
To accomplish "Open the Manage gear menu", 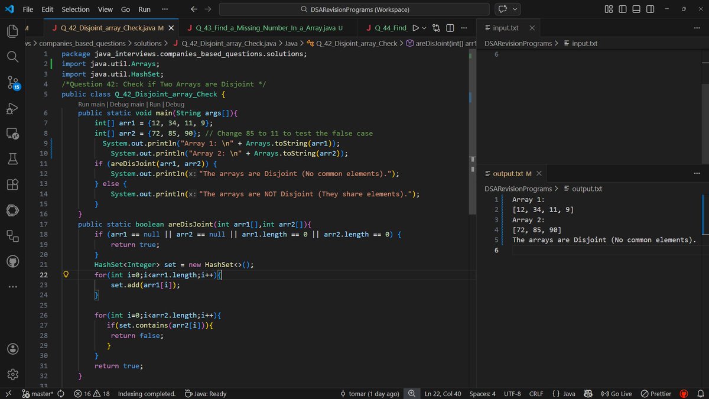I will (13, 374).
